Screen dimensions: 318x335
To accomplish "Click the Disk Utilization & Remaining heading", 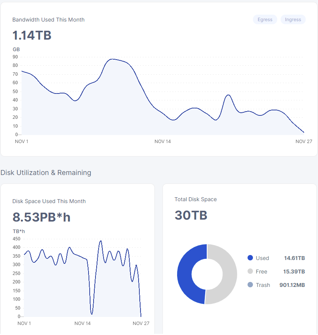I will (x=46, y=173).
